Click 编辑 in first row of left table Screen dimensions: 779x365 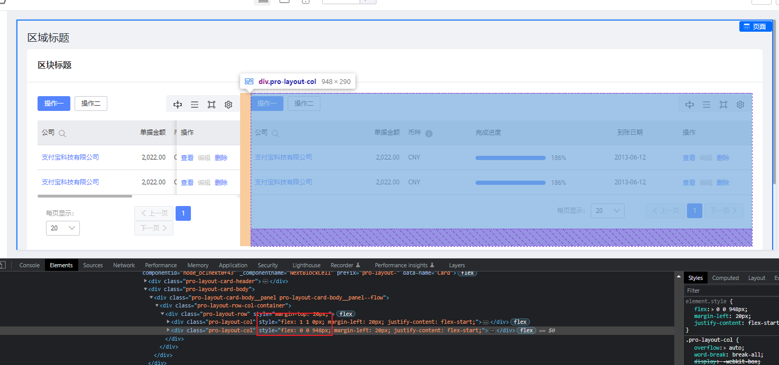204,158
